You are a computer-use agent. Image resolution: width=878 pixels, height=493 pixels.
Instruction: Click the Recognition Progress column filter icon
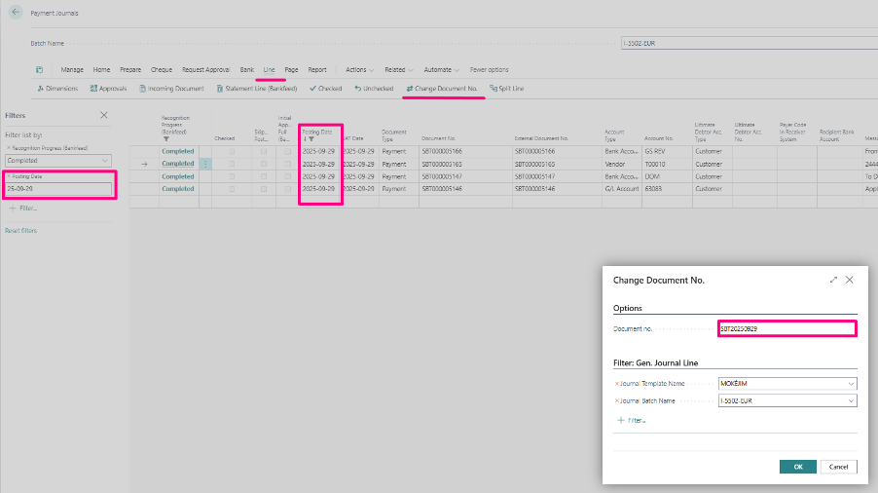pos(166,139)
